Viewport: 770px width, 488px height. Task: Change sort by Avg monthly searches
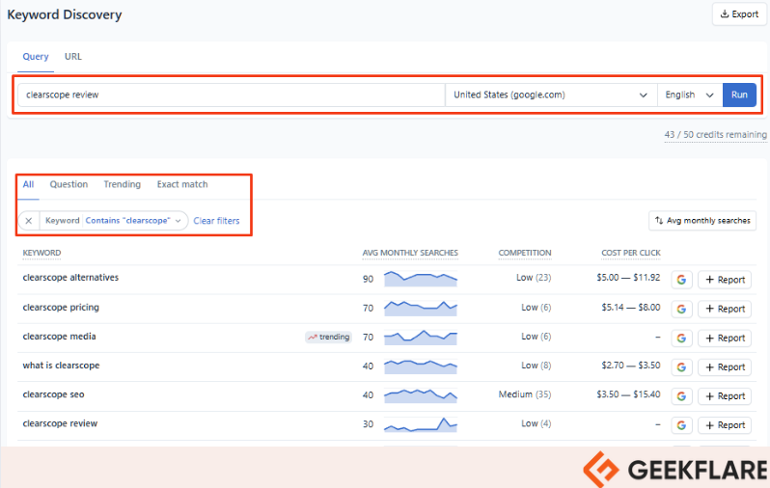[x=702, y=221]
